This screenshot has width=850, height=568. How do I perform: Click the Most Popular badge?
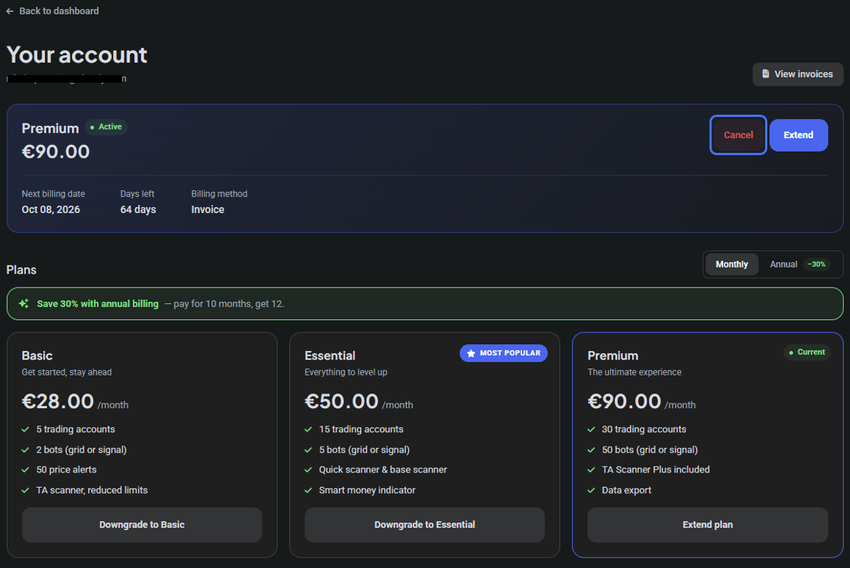503,353
